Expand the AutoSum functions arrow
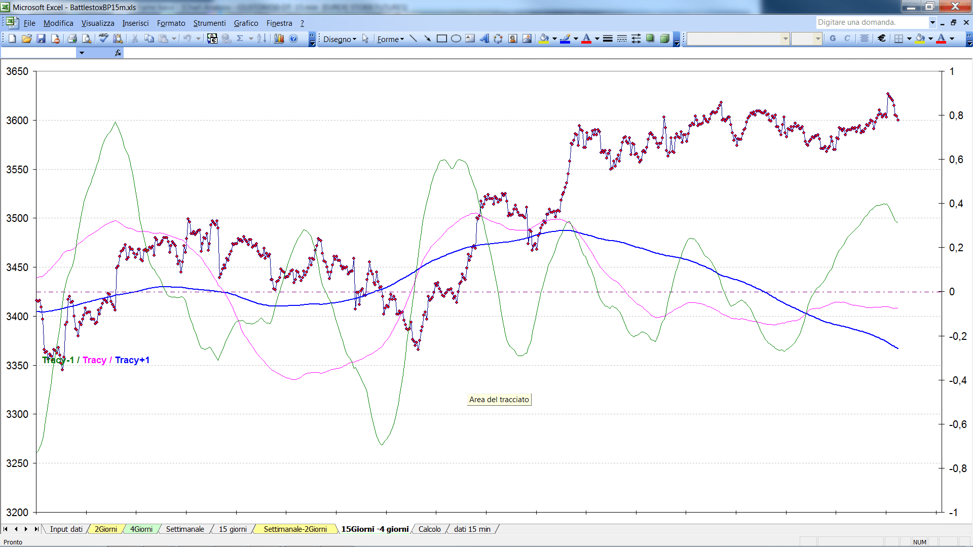973x547 pixels. click(x=251, y=38)
